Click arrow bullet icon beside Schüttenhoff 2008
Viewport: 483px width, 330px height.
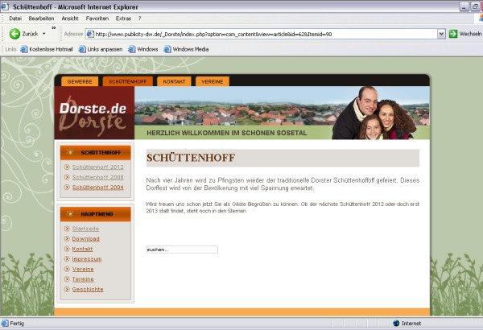pyautogui.click(x=67, y=177)
